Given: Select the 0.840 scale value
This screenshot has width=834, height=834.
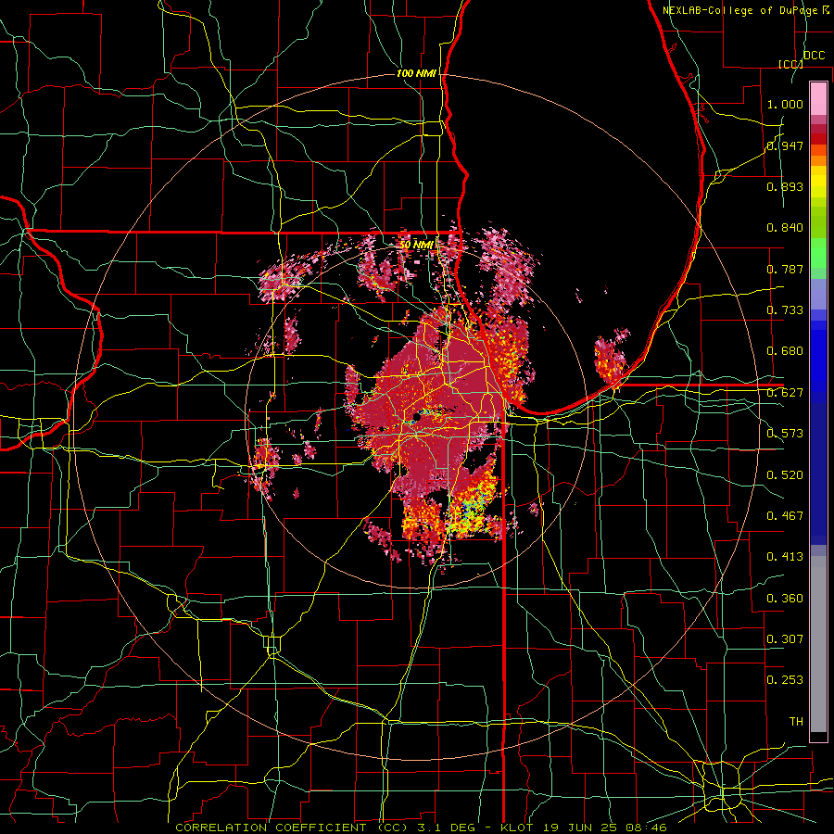Looking at the screenshot, I should pos(785,228).
